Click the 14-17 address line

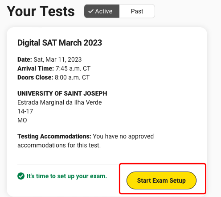[25, 111]
